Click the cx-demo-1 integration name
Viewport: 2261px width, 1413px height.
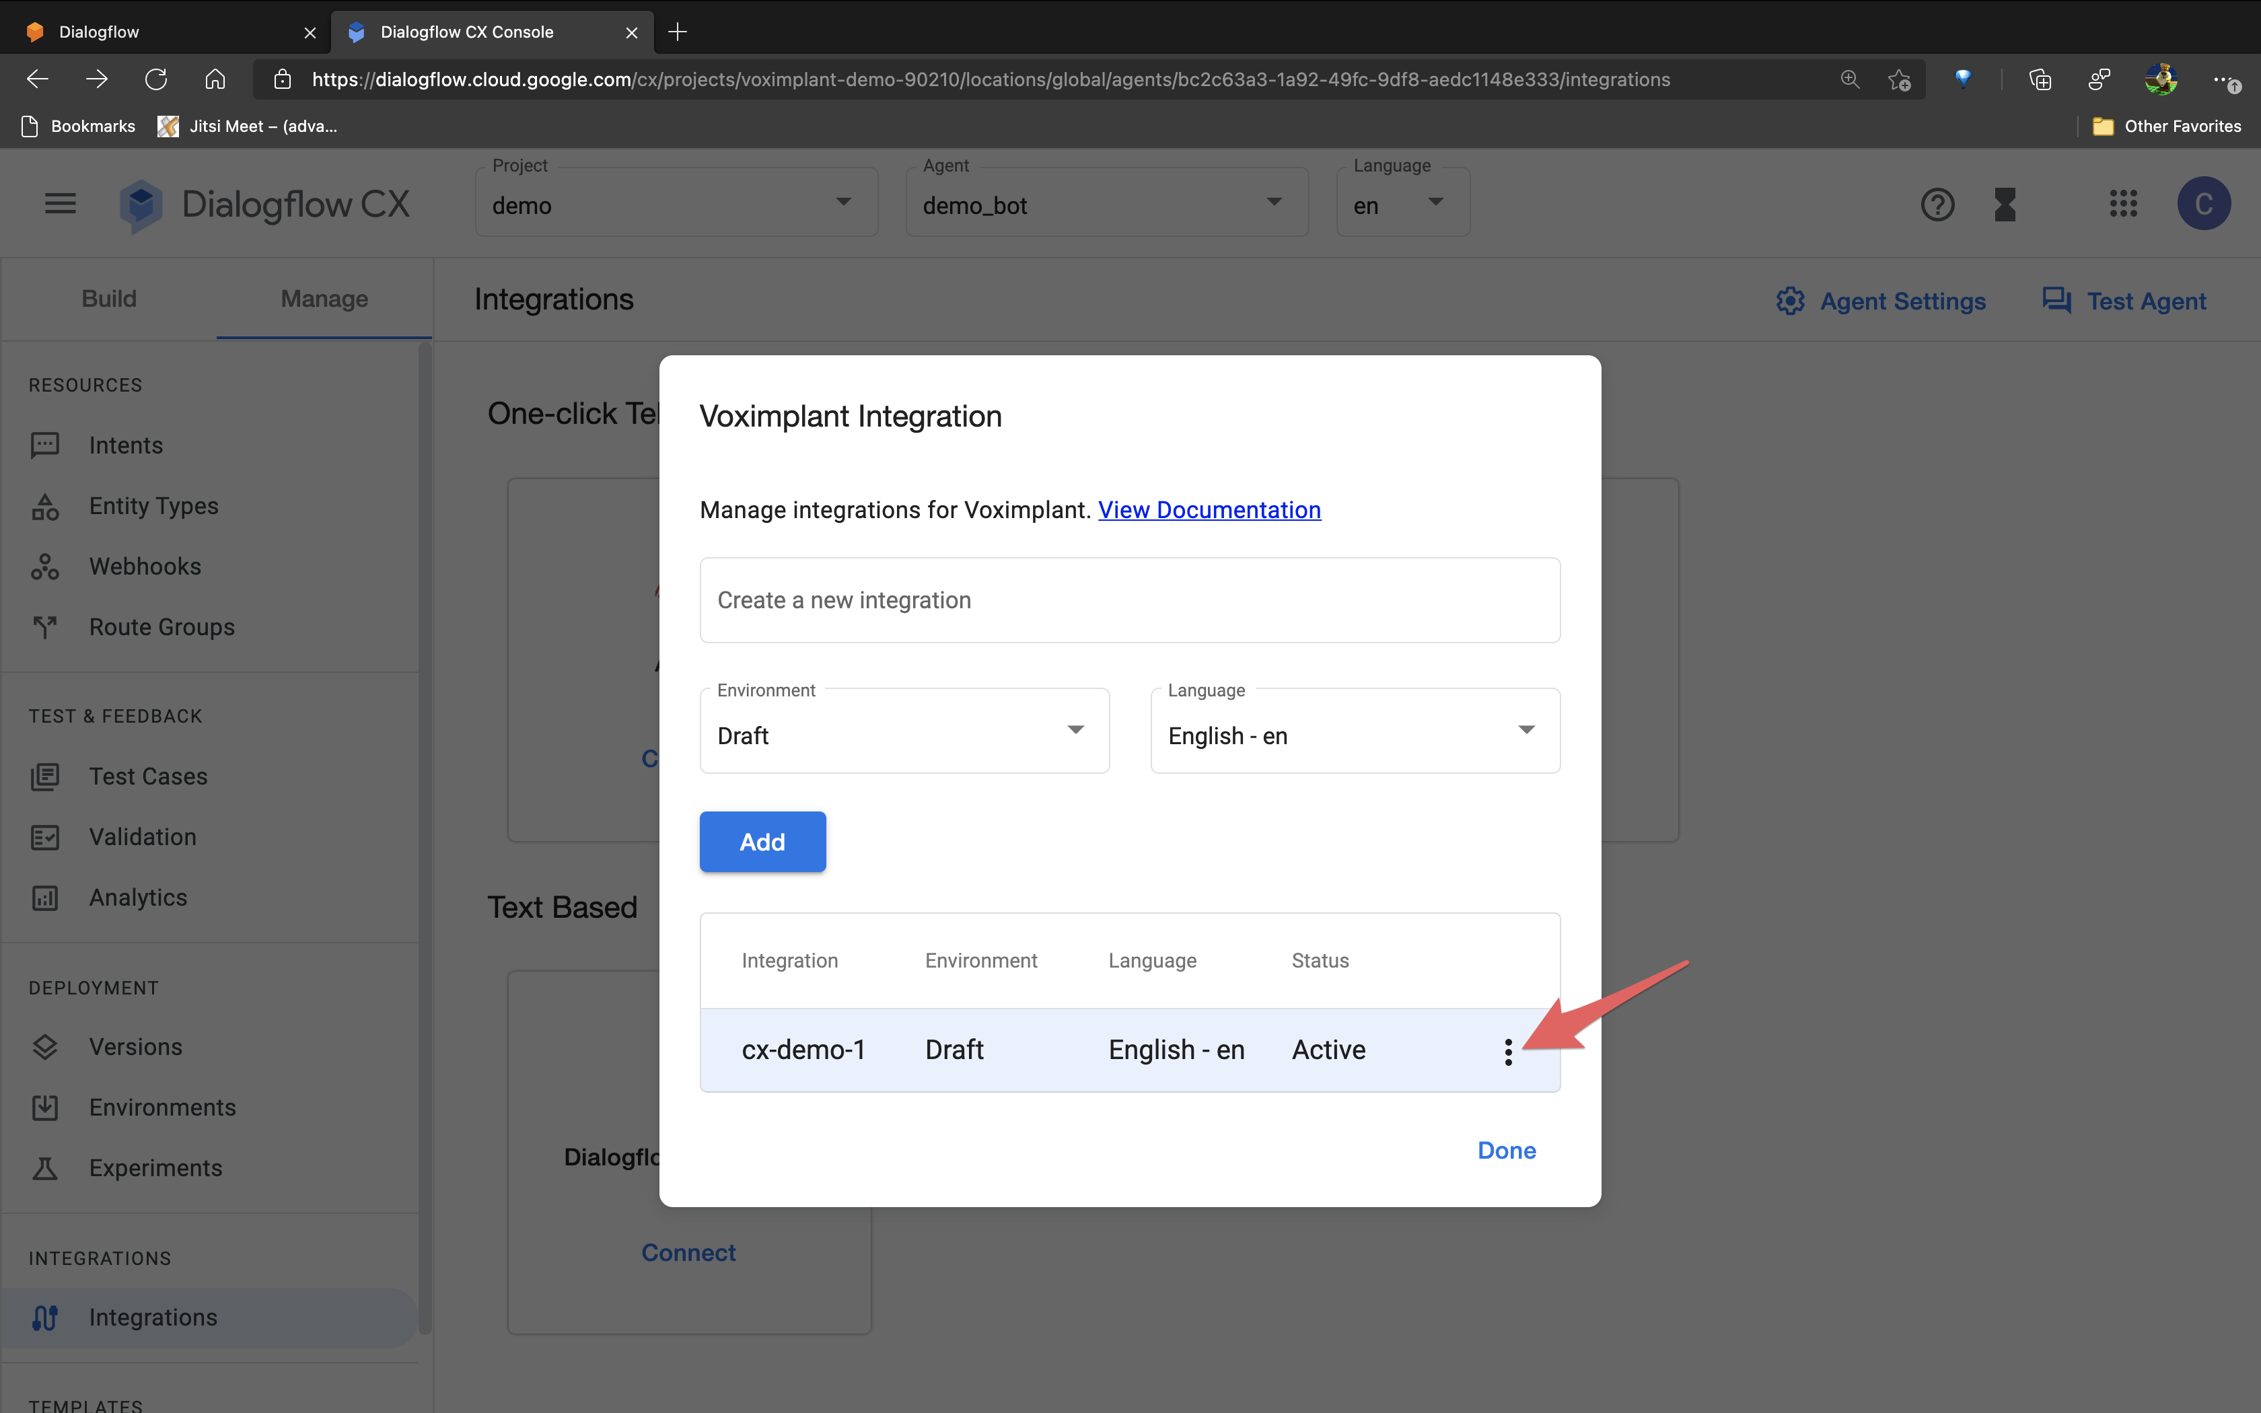pyautogui.click(x=803, y=1050)
